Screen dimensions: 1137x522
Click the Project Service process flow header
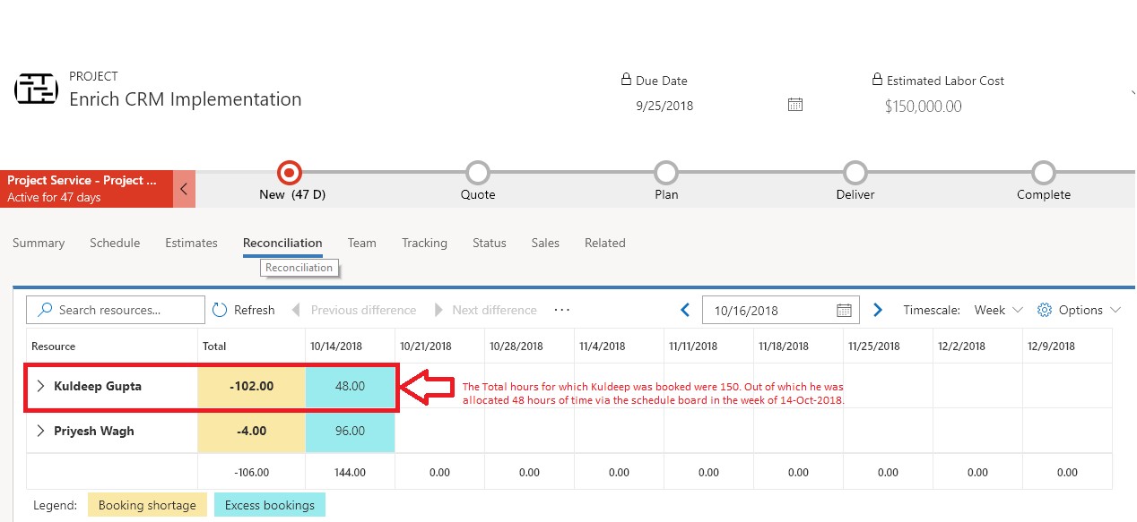click(x=86, y=189)
